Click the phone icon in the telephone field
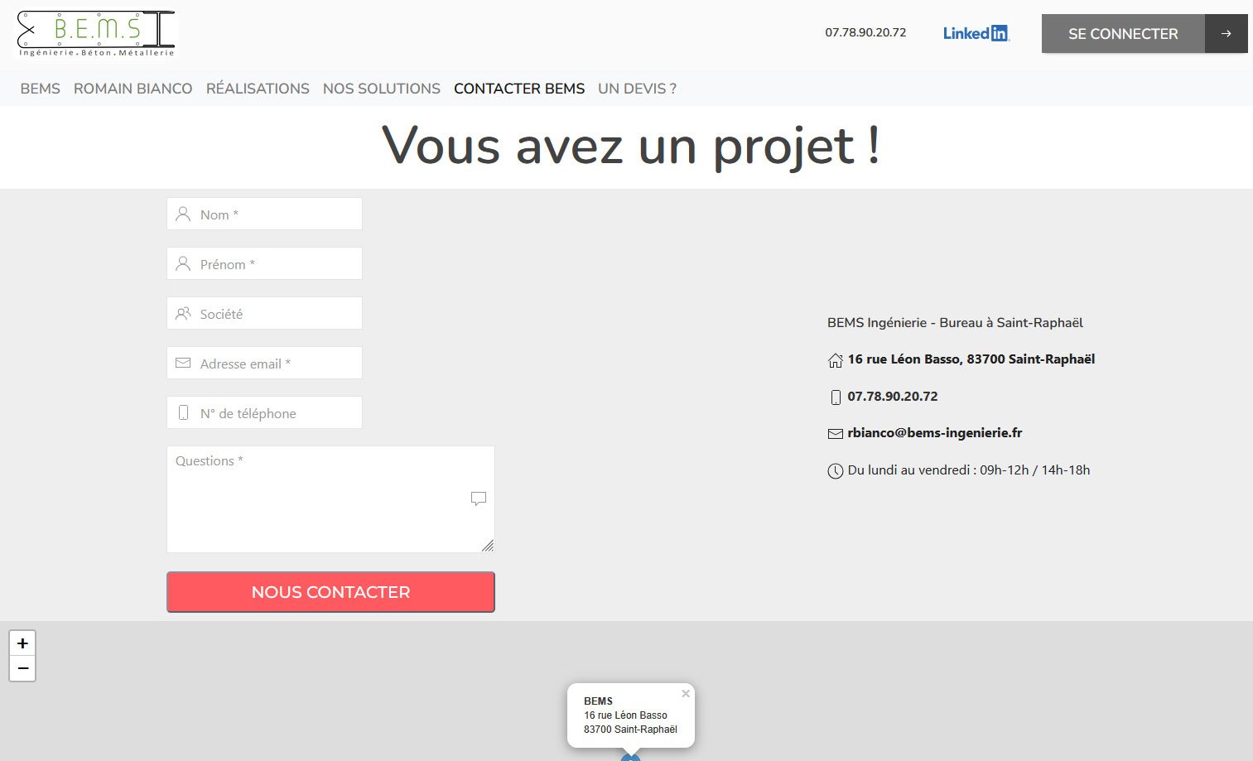The height and width of the screenshot is (761, 1253). (183, 412)
